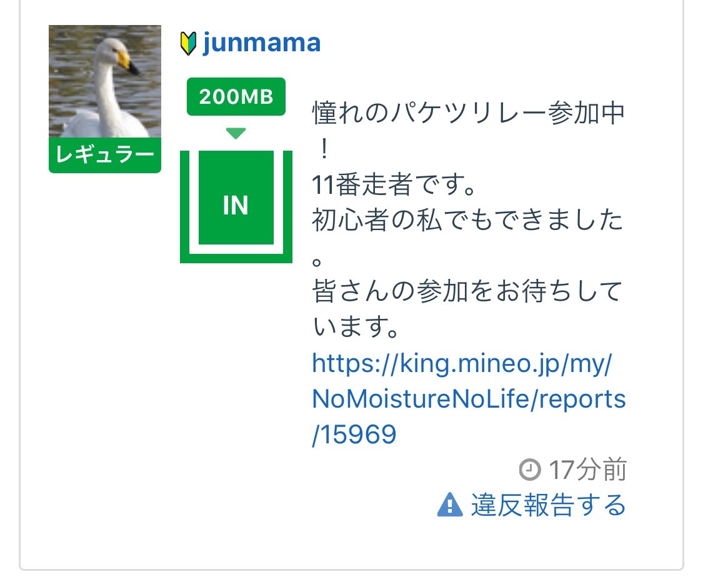The height and width of the screenshot is (584, 703).
Task: Click the small green down arrow
Action: (x=236, y=133)
